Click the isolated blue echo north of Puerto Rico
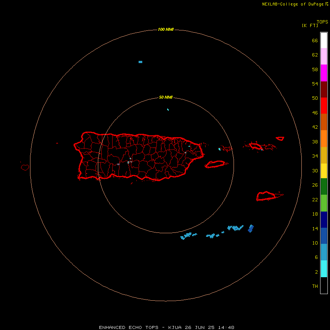The image size is (330, 330). click(x=140, y=62)
